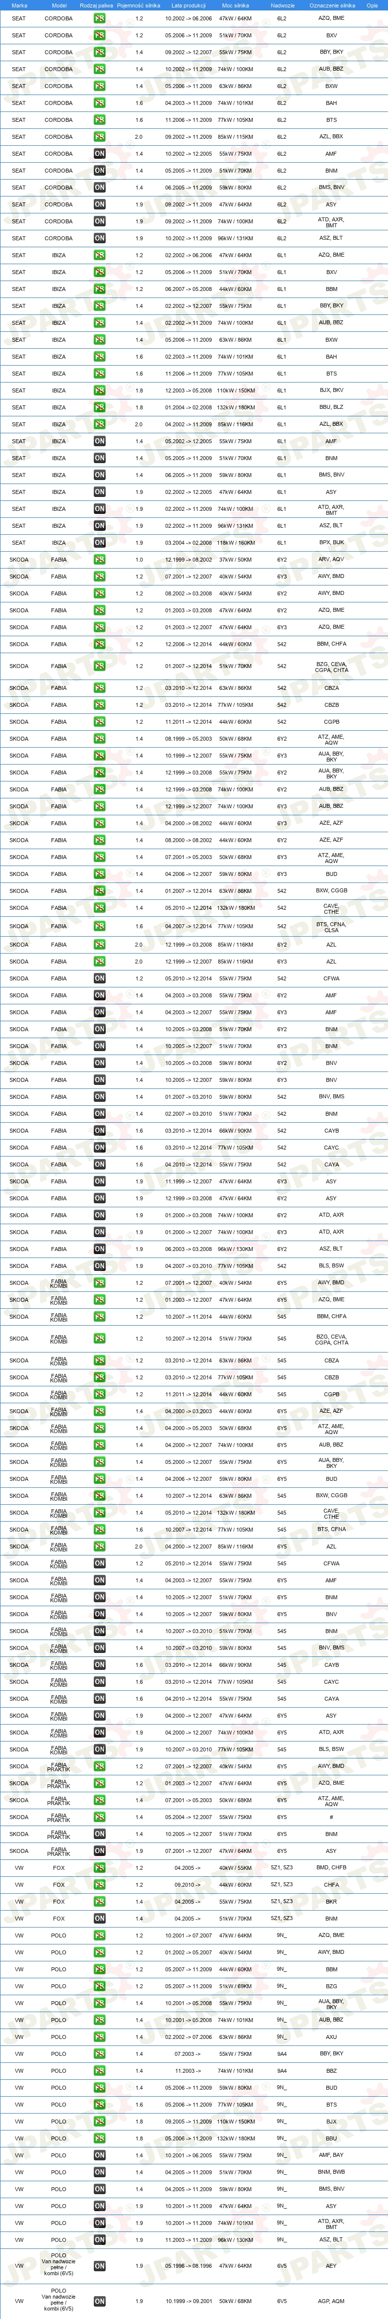Click petrol icon in Fabia BTS, CFNA, CLSA row

(x=100, y=926)
